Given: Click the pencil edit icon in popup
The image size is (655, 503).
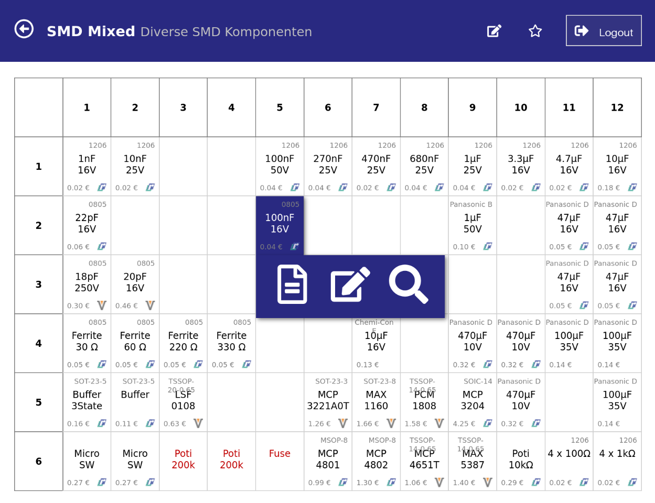Looking at the screenshot, I should tap(350, 285).
